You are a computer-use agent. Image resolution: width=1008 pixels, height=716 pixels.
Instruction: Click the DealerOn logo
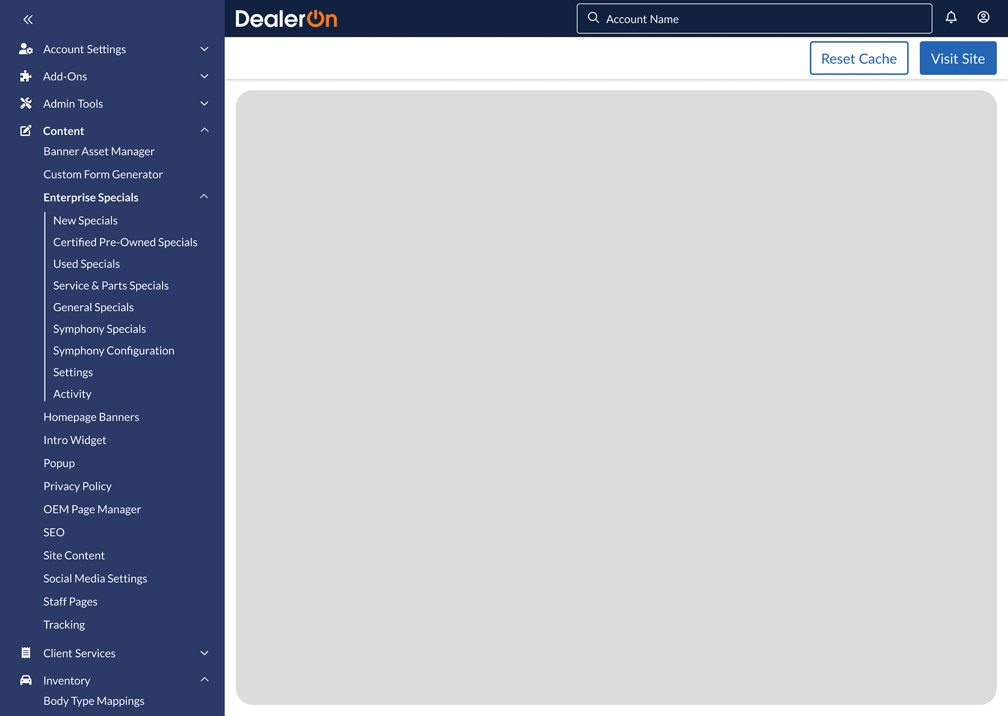tap(286, 19)
